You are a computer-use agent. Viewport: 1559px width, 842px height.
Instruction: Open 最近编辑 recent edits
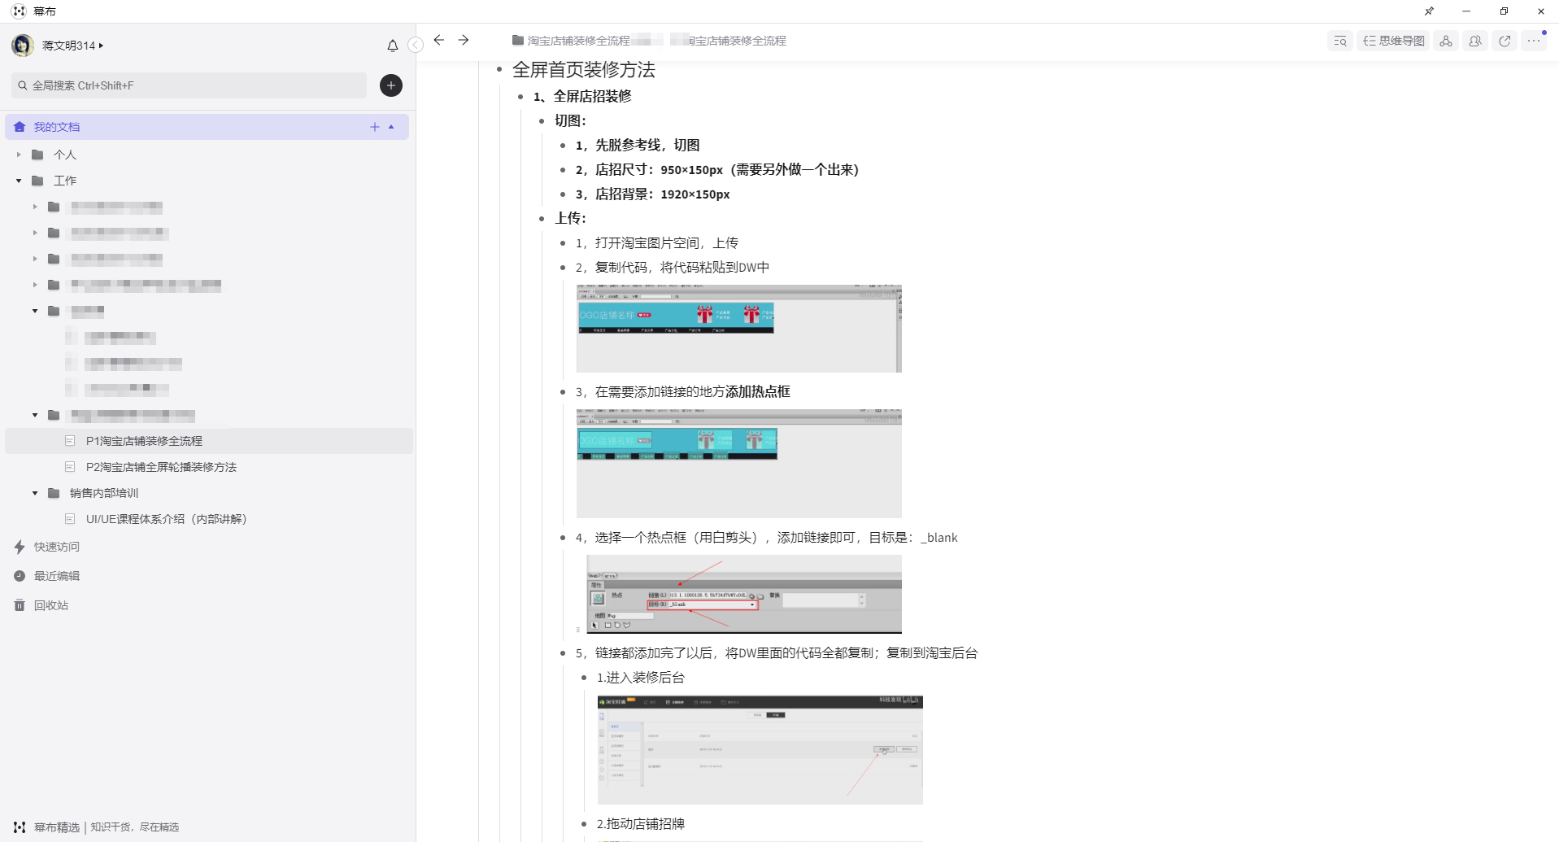click(x=57, y=576)
